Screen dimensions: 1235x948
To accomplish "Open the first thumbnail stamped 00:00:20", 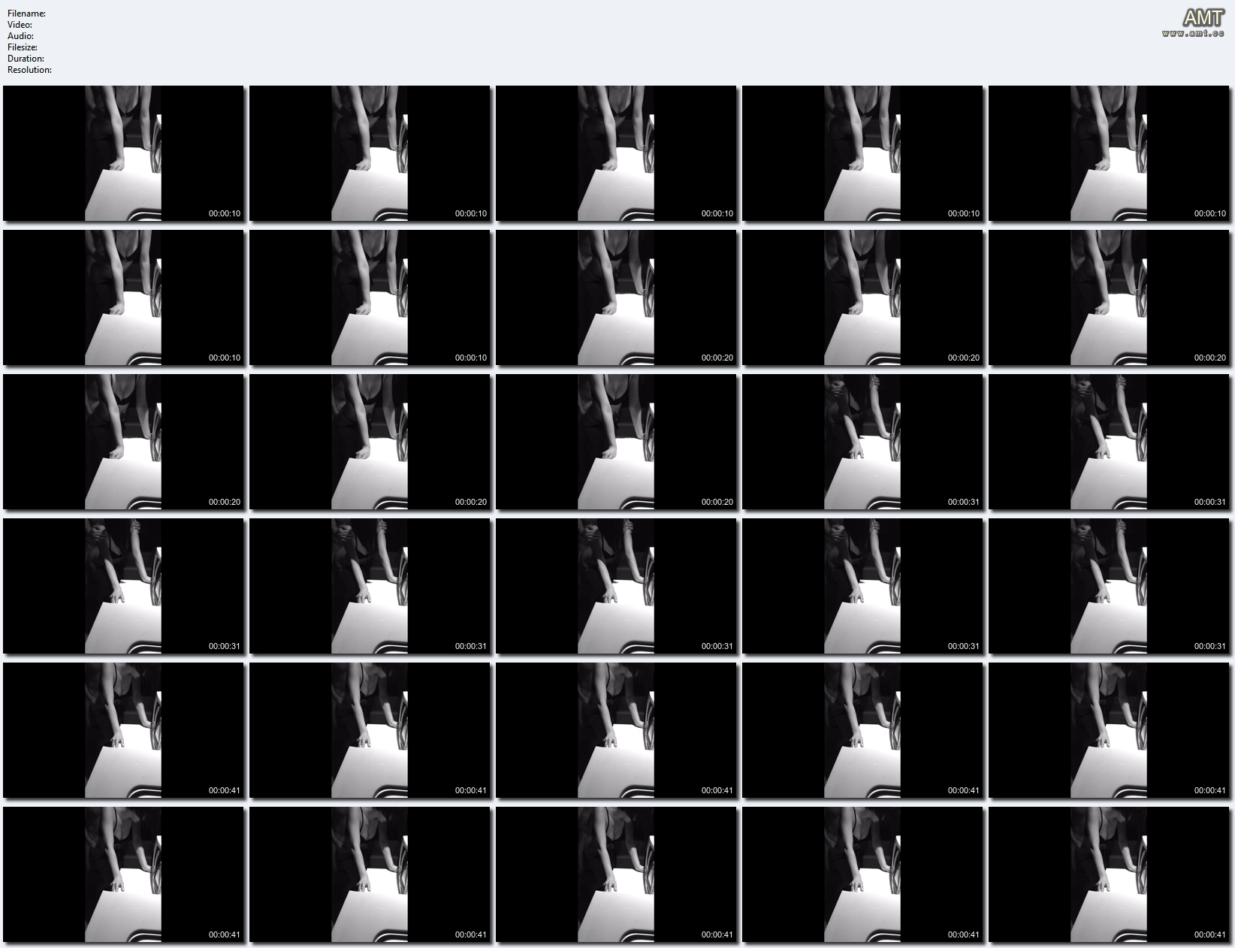I will coord(616,297).
